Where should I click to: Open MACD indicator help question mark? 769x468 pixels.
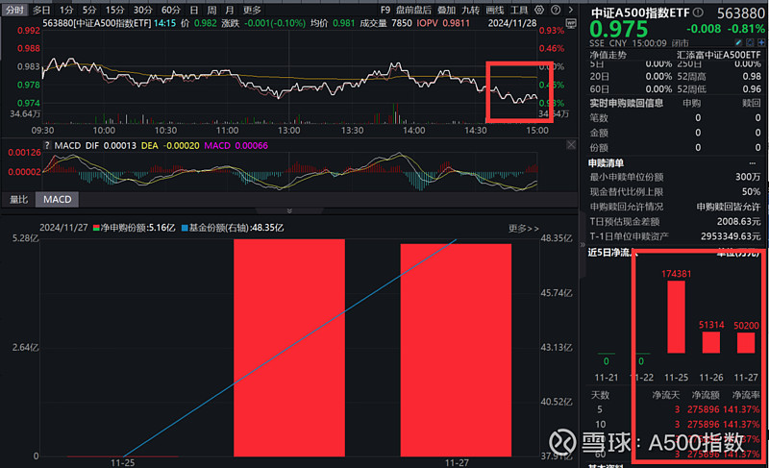coord(47,145)
